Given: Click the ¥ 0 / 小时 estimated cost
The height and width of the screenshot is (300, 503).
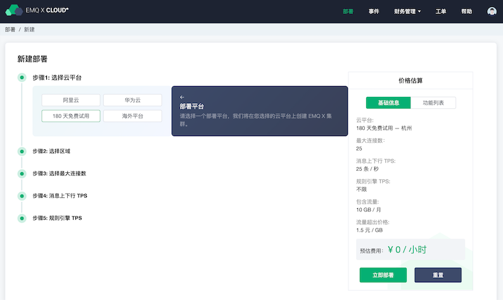Looking at the screenshot, I should tap(407, 249).
